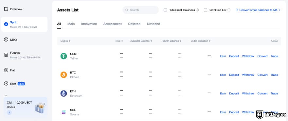Open the Overview wallet icon

pos(6,9)
